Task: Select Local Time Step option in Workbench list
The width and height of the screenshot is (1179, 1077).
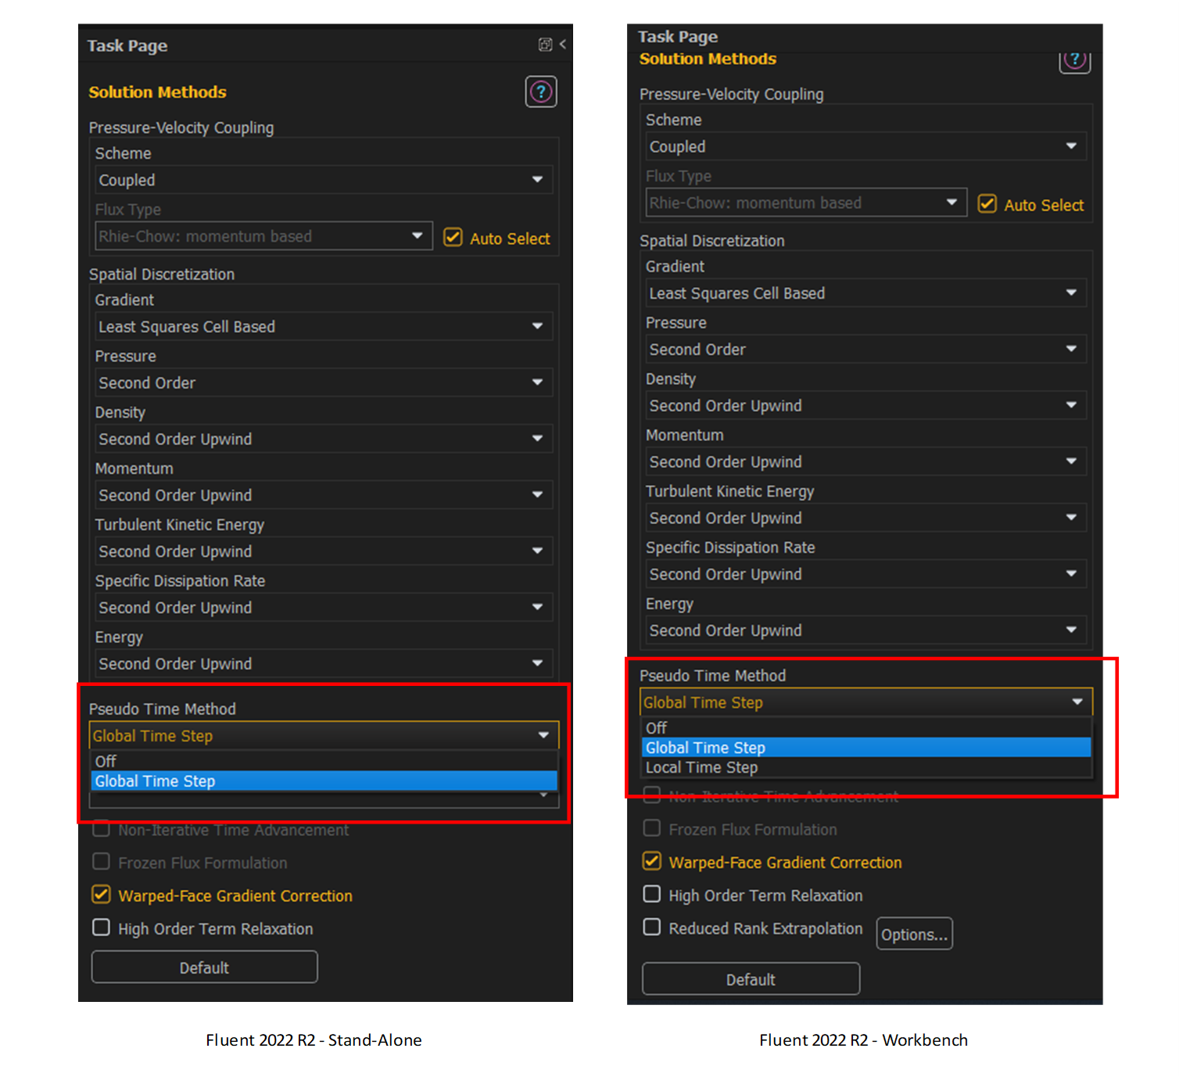Action: coord(866,767)
